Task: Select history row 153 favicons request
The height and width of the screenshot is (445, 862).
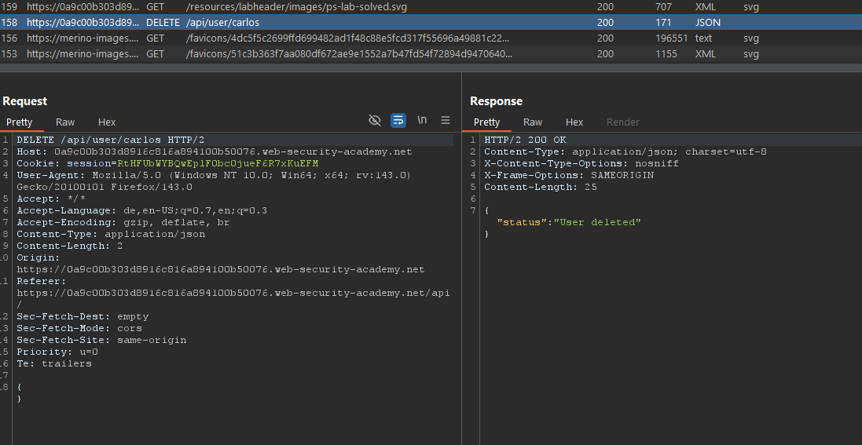Action: point(314,53)
